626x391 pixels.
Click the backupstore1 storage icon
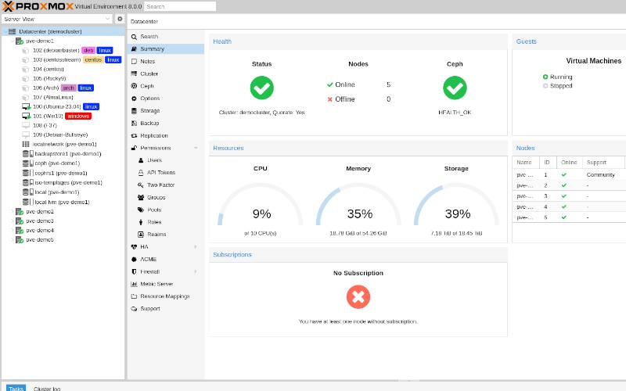coord(27,153)
